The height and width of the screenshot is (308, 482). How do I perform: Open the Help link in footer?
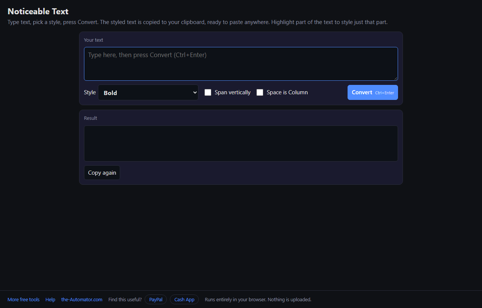pyautogui.click(x=50, y=299)
